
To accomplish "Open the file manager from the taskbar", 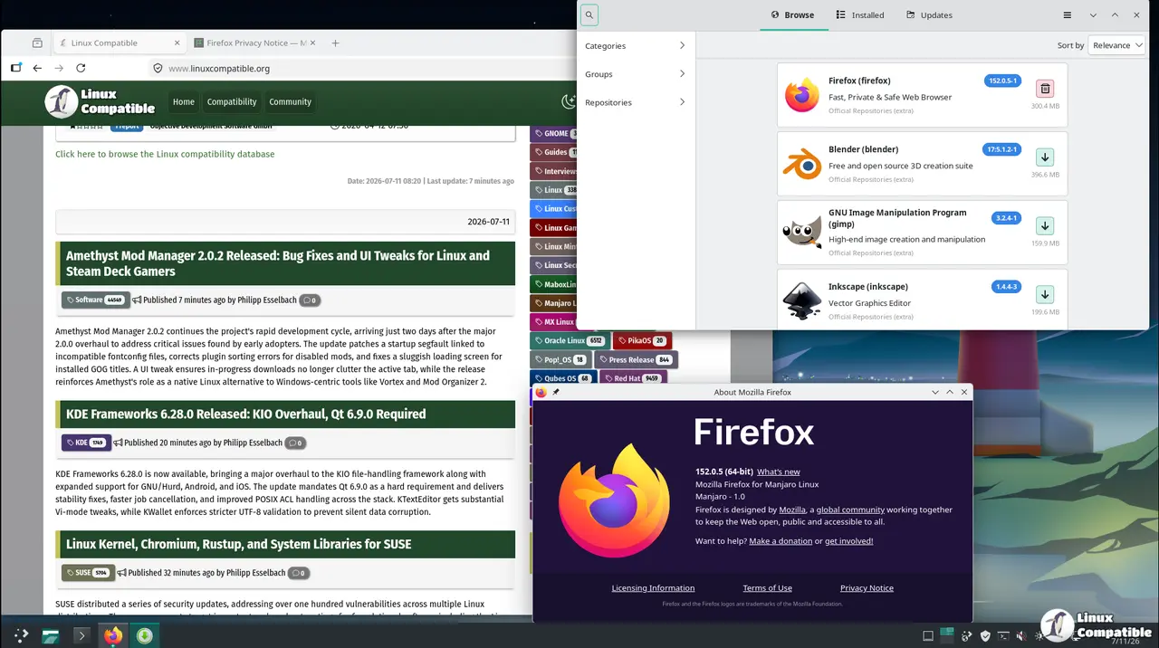I will (51, 635).
